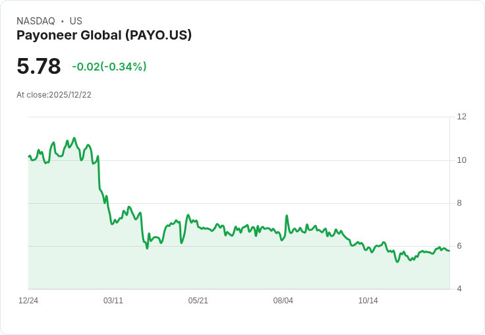
Task: Click the 12 value on price axis
Action: (x=461, y=117)
